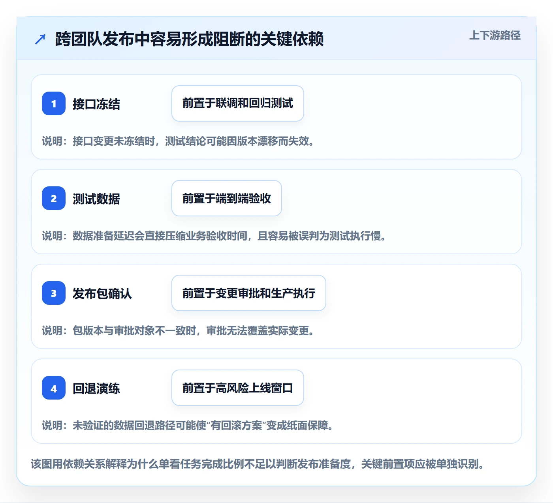Select the 发布包确认 heading
This screenshot has height=503, width=553.
point(102,294)
